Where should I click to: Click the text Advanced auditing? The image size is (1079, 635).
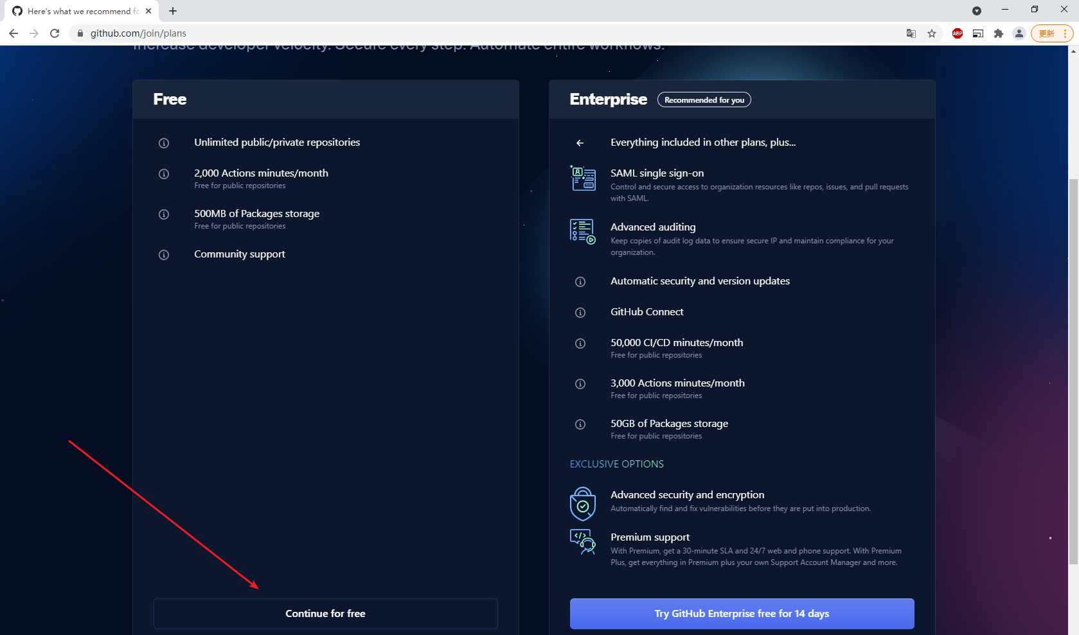(653, 227)
